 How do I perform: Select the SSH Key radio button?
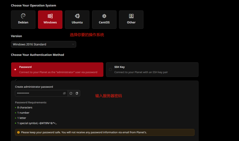(110, 70)
